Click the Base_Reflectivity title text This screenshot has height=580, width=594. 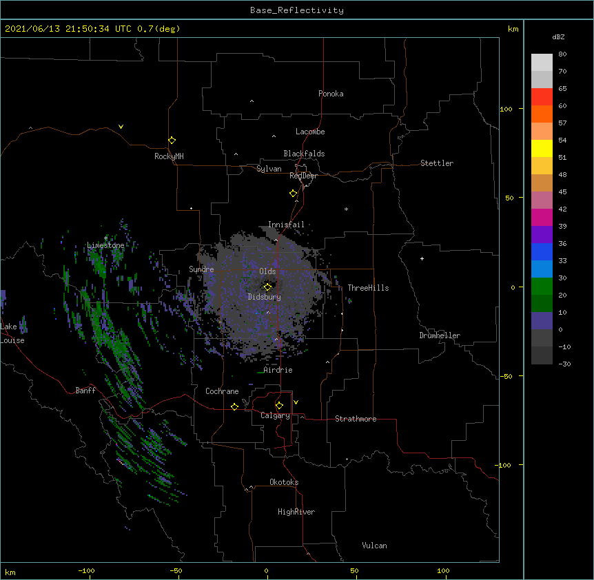(x=297, y=10)
